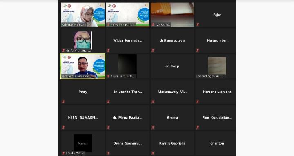The image size is (294, 156).
Task: Click the name 'Merianawaty Vi...'
Action: click(172, 92)
